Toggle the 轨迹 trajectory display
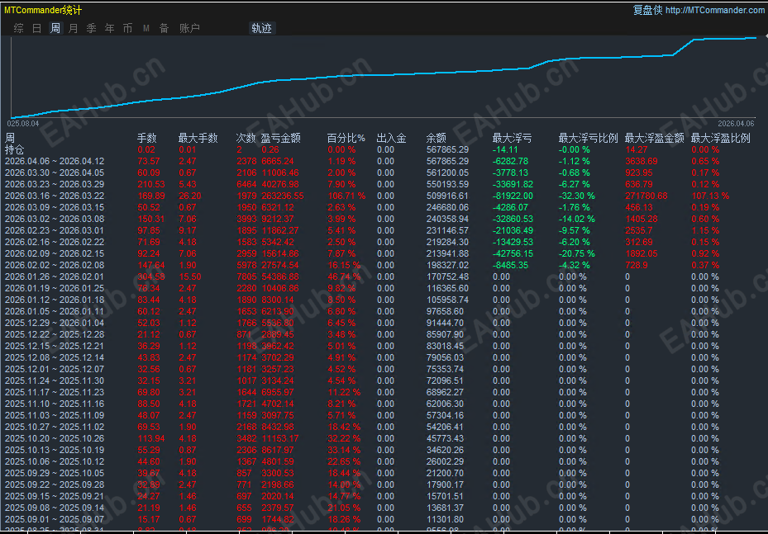This screenshot has width=768, height=534. pyautogui.click(x=261, y=27)
